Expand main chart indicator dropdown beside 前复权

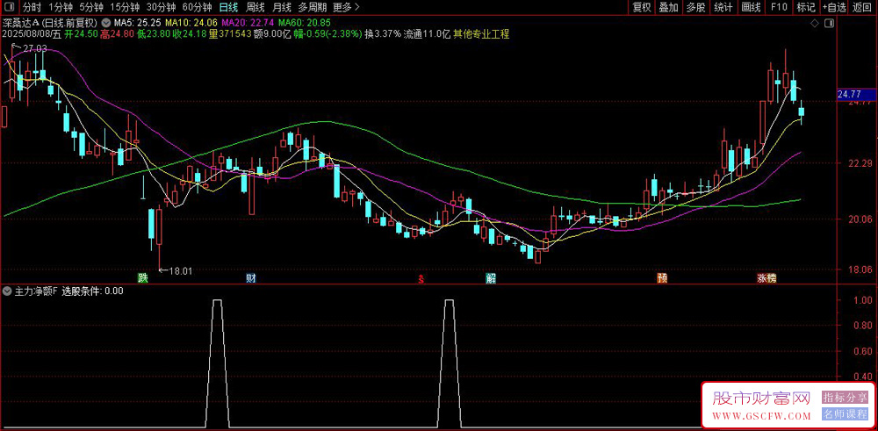click(106, 24)
